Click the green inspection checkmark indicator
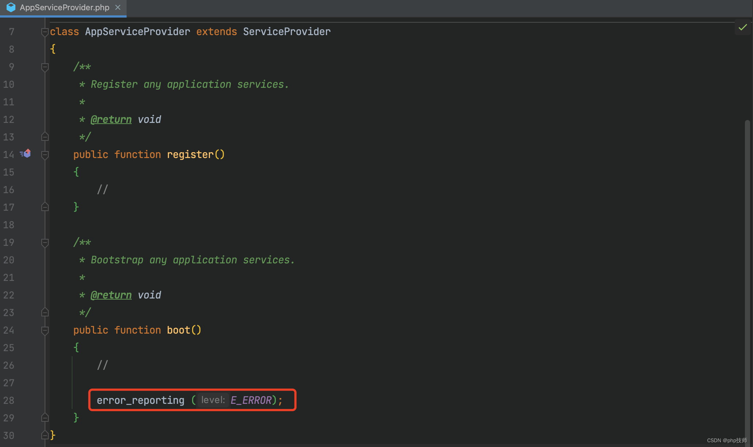 (743, 27)
